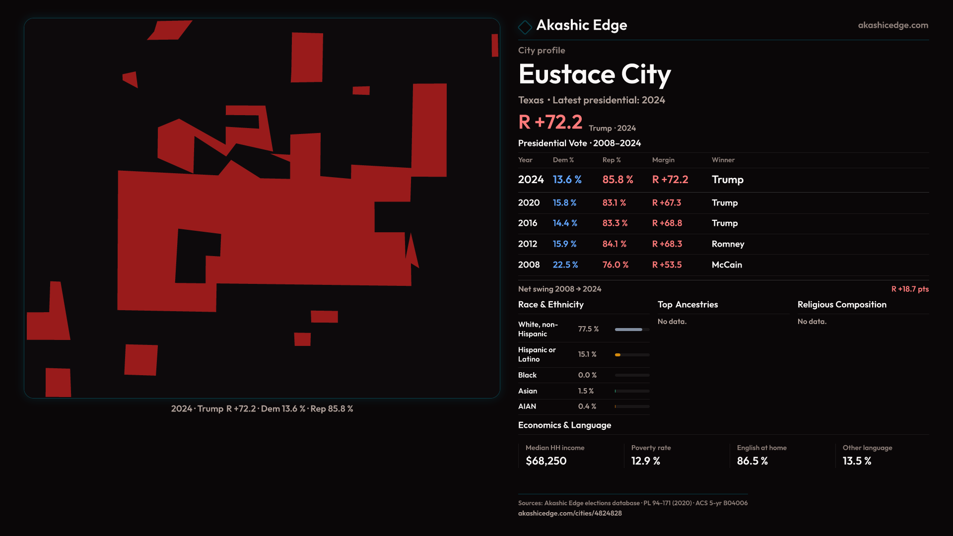
Task: Click the map caption summary text below the map
Action: point(262,409)
